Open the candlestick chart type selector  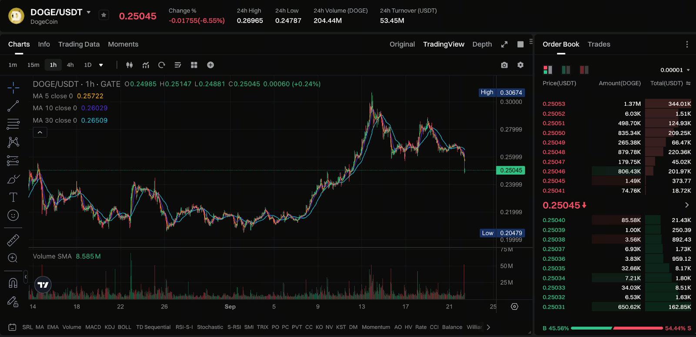click(129, 65)
